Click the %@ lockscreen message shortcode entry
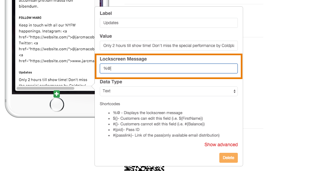 (148, 113)
